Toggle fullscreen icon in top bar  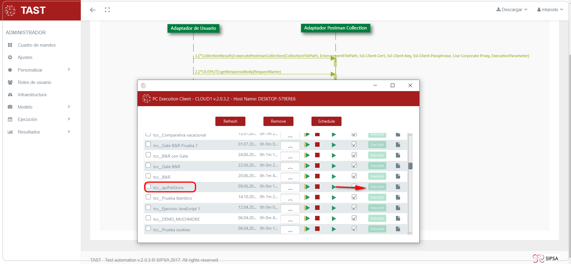(107, 10)
